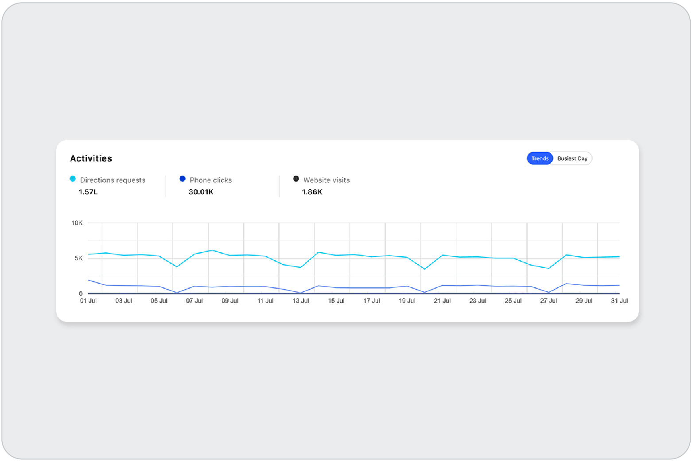
Task: Click the 1.57L directions total
Action: (x=88, y=192)
